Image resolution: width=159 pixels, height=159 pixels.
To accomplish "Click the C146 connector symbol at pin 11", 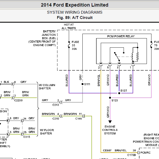I will [84, 116].
